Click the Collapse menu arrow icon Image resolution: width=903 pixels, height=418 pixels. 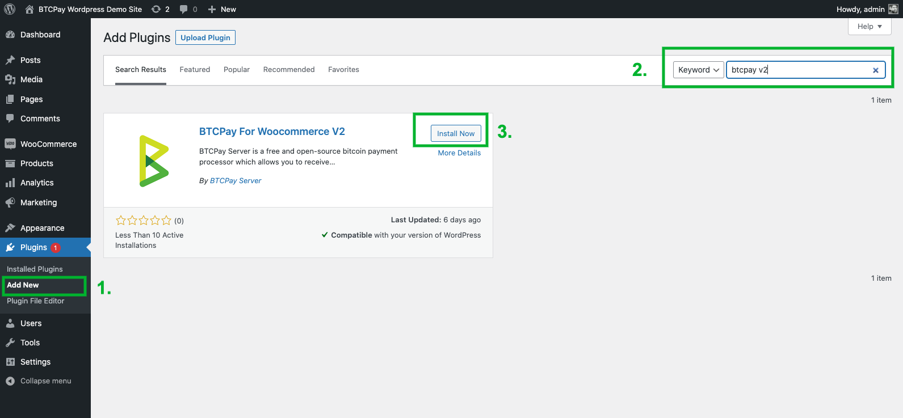[10, 381]
